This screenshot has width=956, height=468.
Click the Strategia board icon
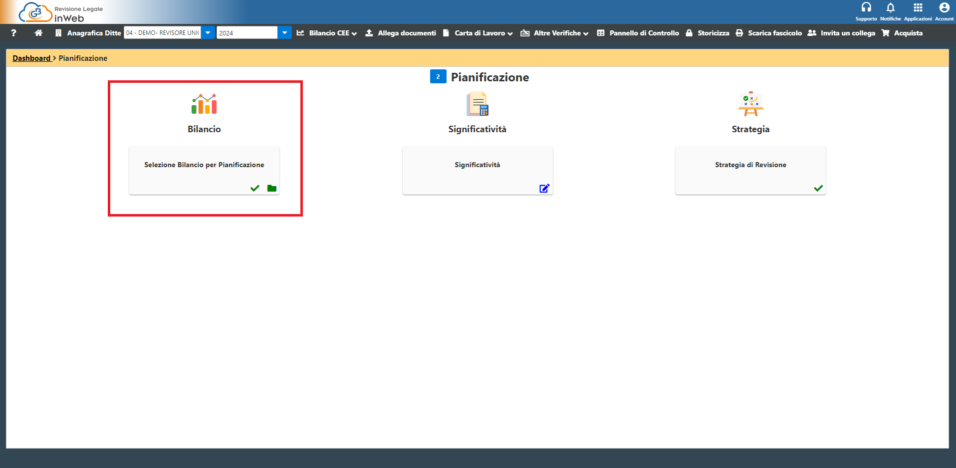pyautogui.click(x=750, y=104)
